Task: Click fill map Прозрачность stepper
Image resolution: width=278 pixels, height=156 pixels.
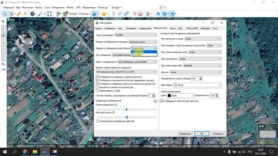Action: [216, 95]
